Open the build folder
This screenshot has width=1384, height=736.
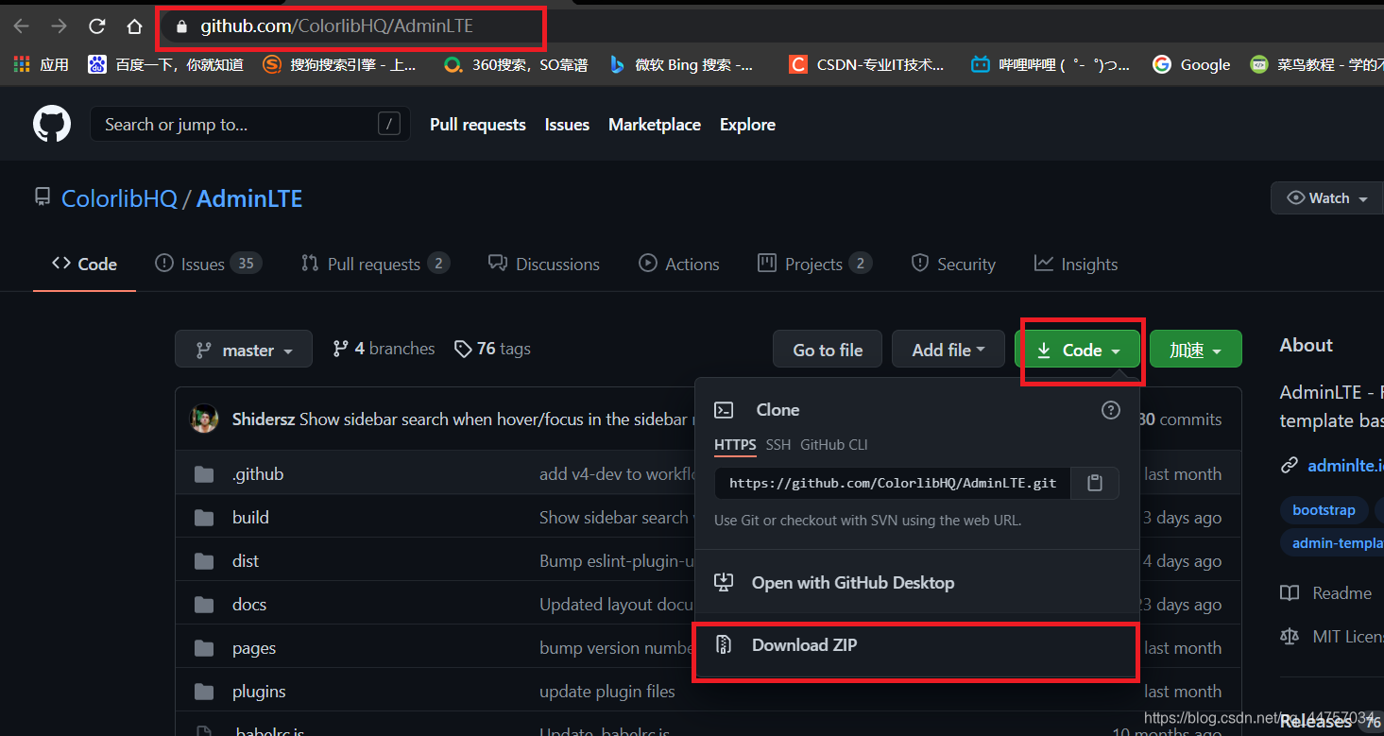point(250,518)
